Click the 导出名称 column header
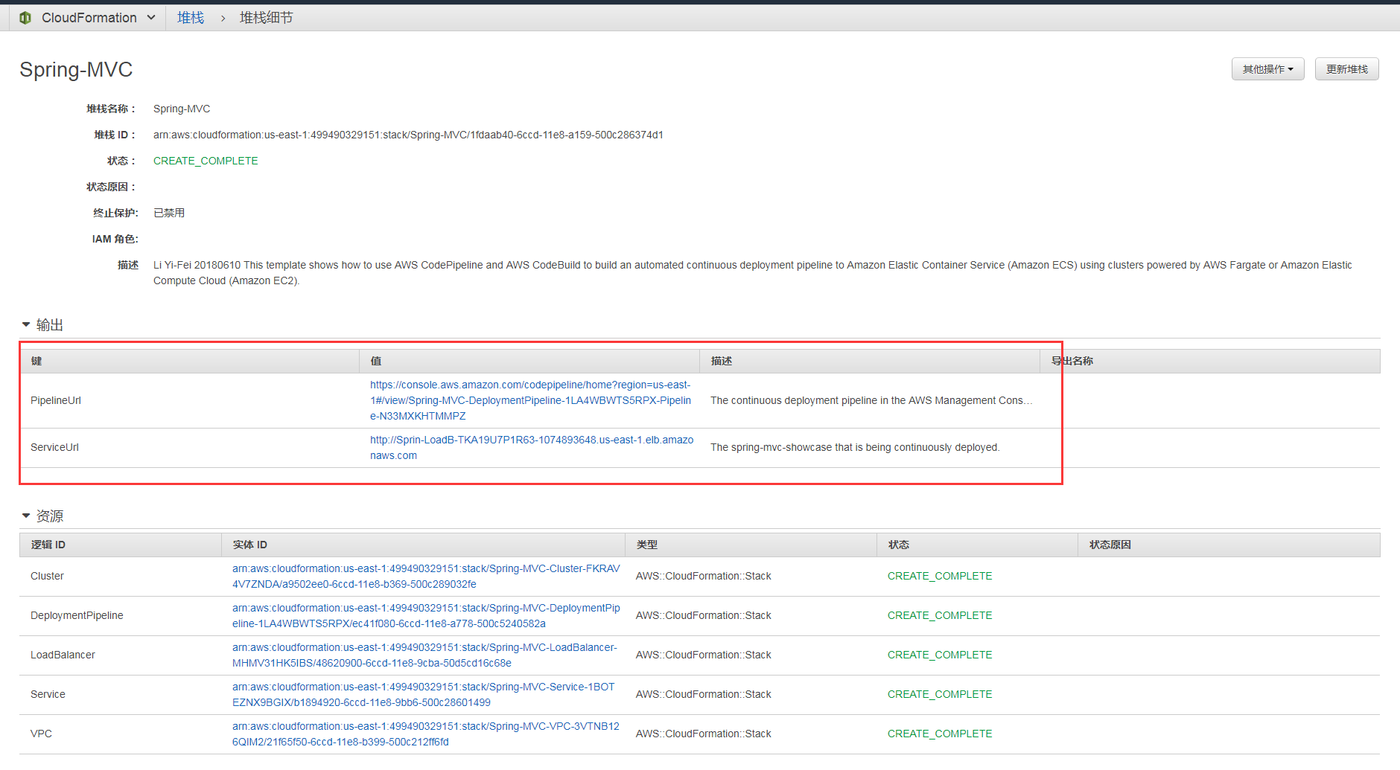 click(x=1210, y=361)
